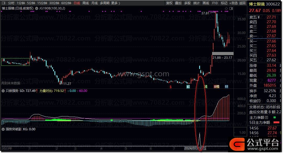Click the 2023年 label on time axis
Screen dimensions: 283x153
[7, 149]
